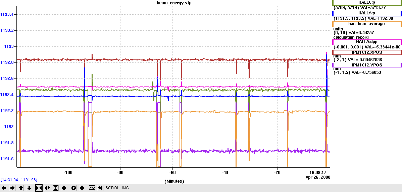The image size is (402, 192).
Task: Click the 'units' label under hac_bcm_average
Action: tap(338, 29)
